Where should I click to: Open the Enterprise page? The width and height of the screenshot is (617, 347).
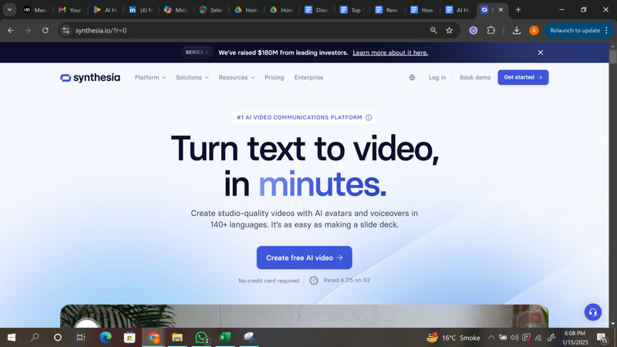click(308, 78)
